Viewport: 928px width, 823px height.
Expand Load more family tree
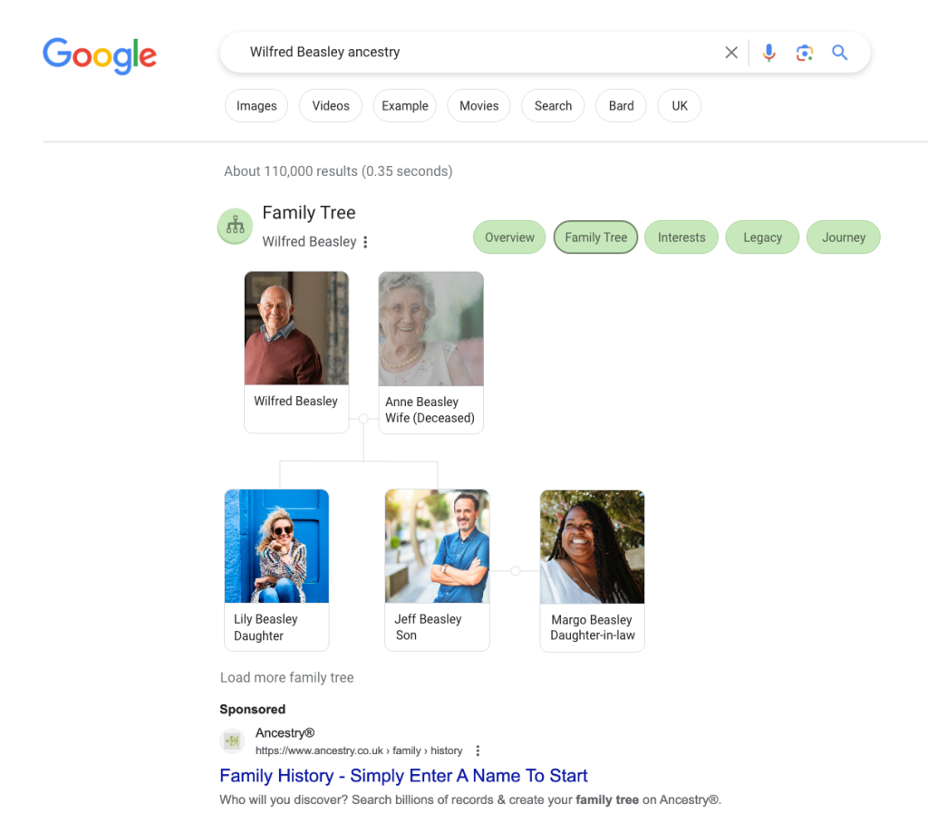click(286, 678)
